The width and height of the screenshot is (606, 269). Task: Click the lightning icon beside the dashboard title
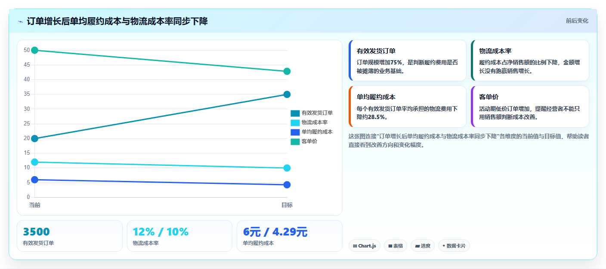(21, 21)
